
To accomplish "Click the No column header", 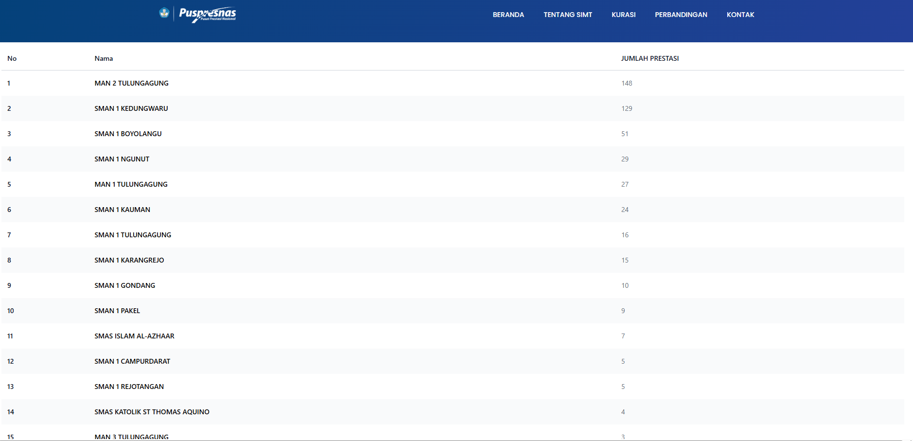I will click(12, 58).
